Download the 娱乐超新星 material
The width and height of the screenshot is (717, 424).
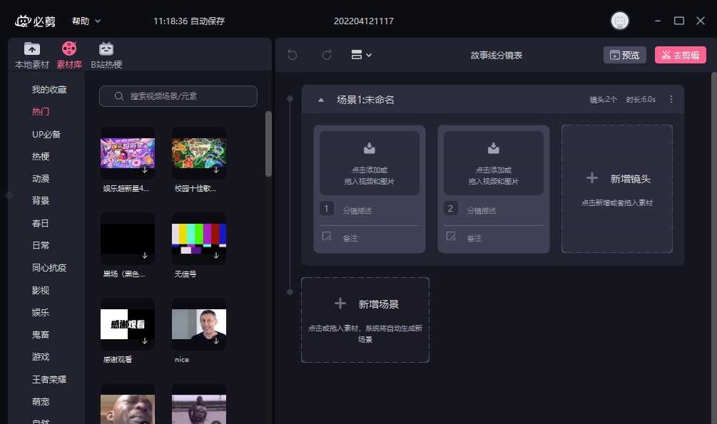click(145, 170)
